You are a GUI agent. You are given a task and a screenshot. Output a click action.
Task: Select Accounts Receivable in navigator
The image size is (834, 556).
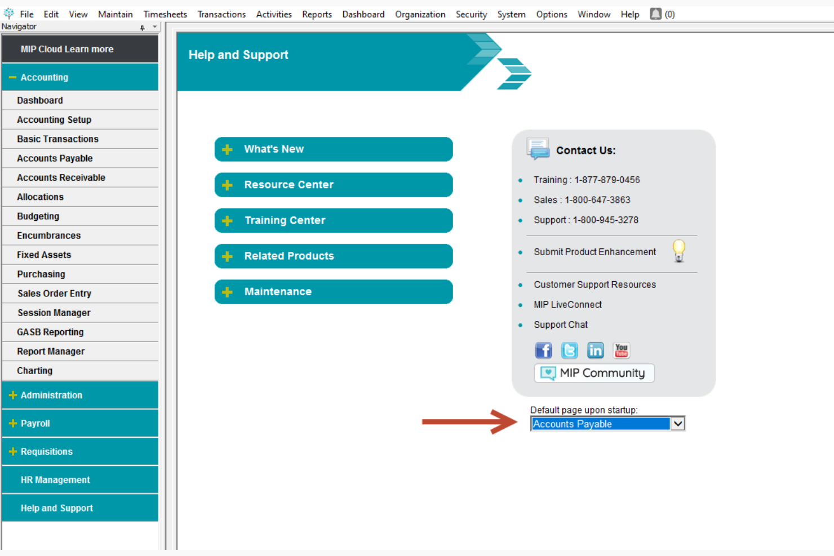tap(80, 177)
